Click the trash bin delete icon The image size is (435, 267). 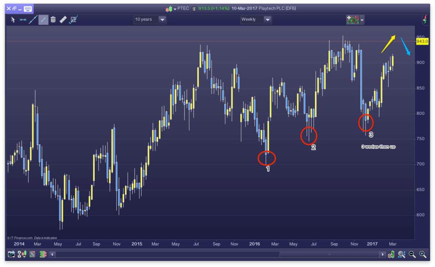click(x=53, y=20)
